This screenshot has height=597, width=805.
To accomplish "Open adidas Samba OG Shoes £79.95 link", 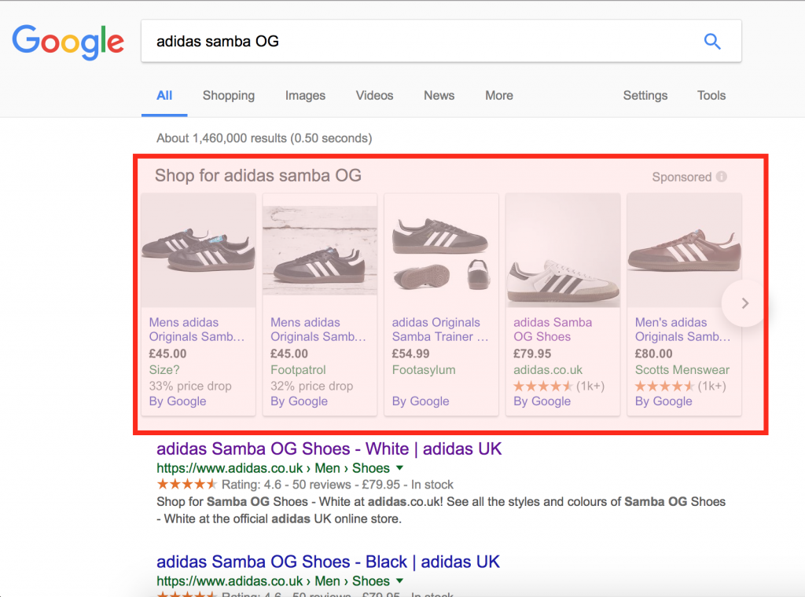I will [x=553, y=329].
